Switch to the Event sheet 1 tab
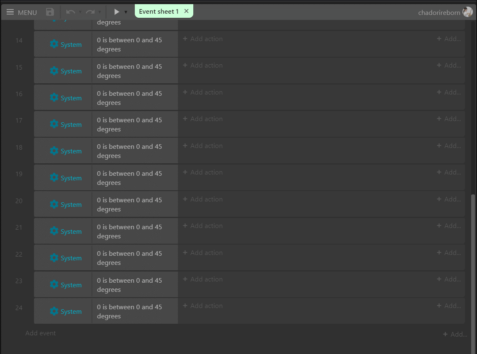477x354 pixels. [159, 11]
